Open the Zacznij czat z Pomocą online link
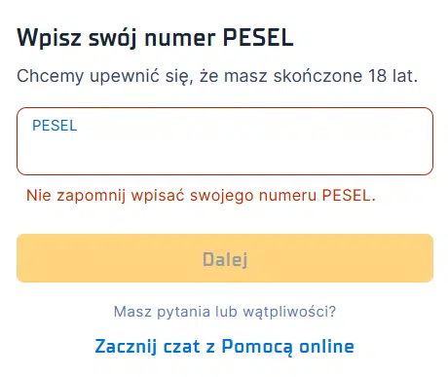 point(225,346)
